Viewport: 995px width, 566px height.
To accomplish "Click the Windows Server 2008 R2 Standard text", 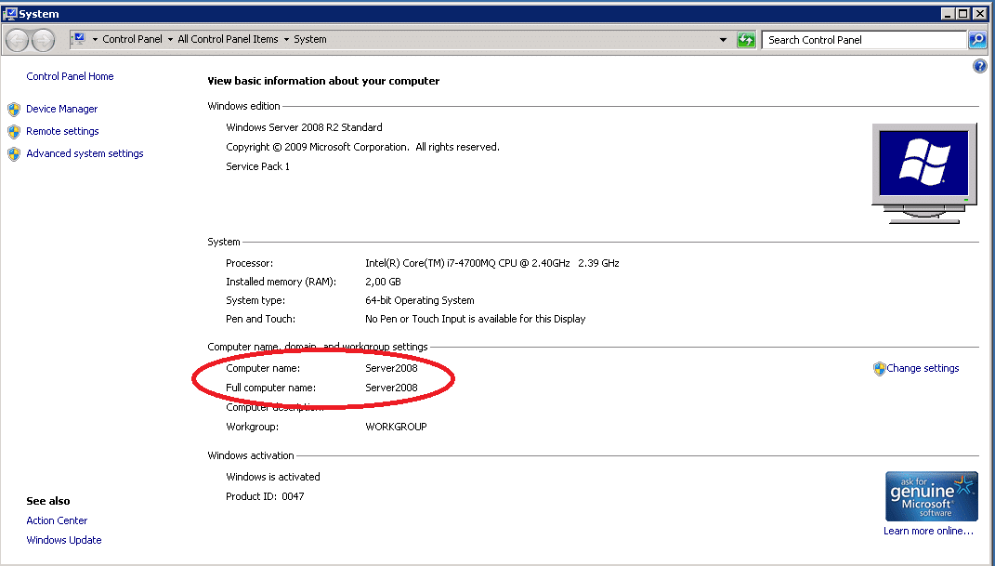I will tap(304, 127).
